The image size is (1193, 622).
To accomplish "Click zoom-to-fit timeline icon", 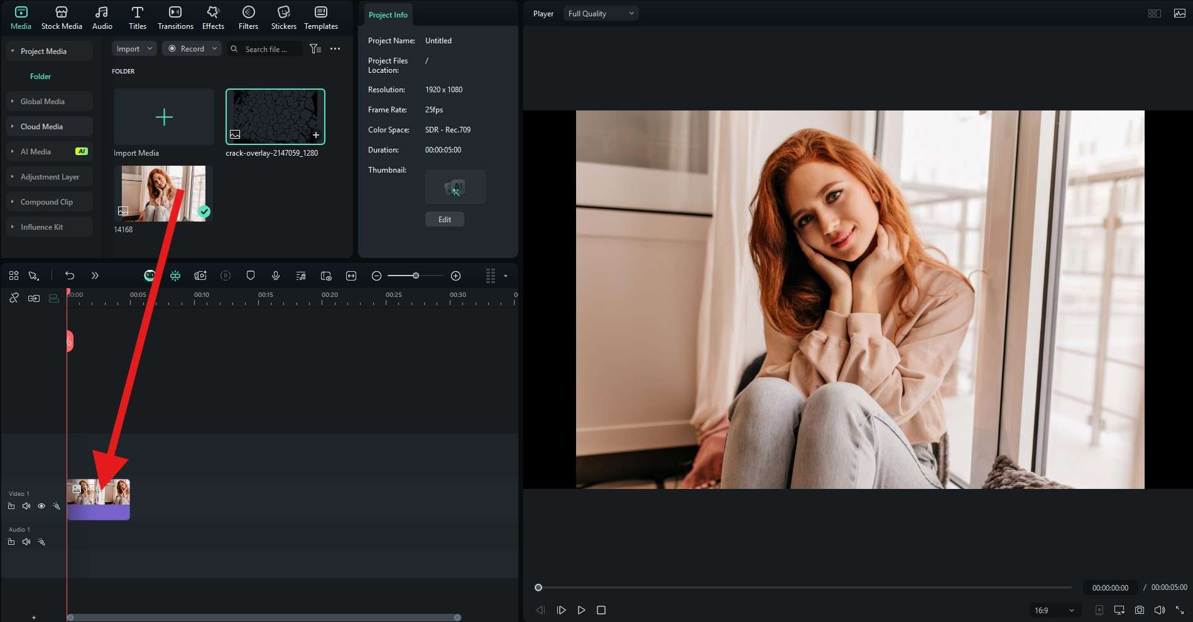I will (x=351, y=276).
